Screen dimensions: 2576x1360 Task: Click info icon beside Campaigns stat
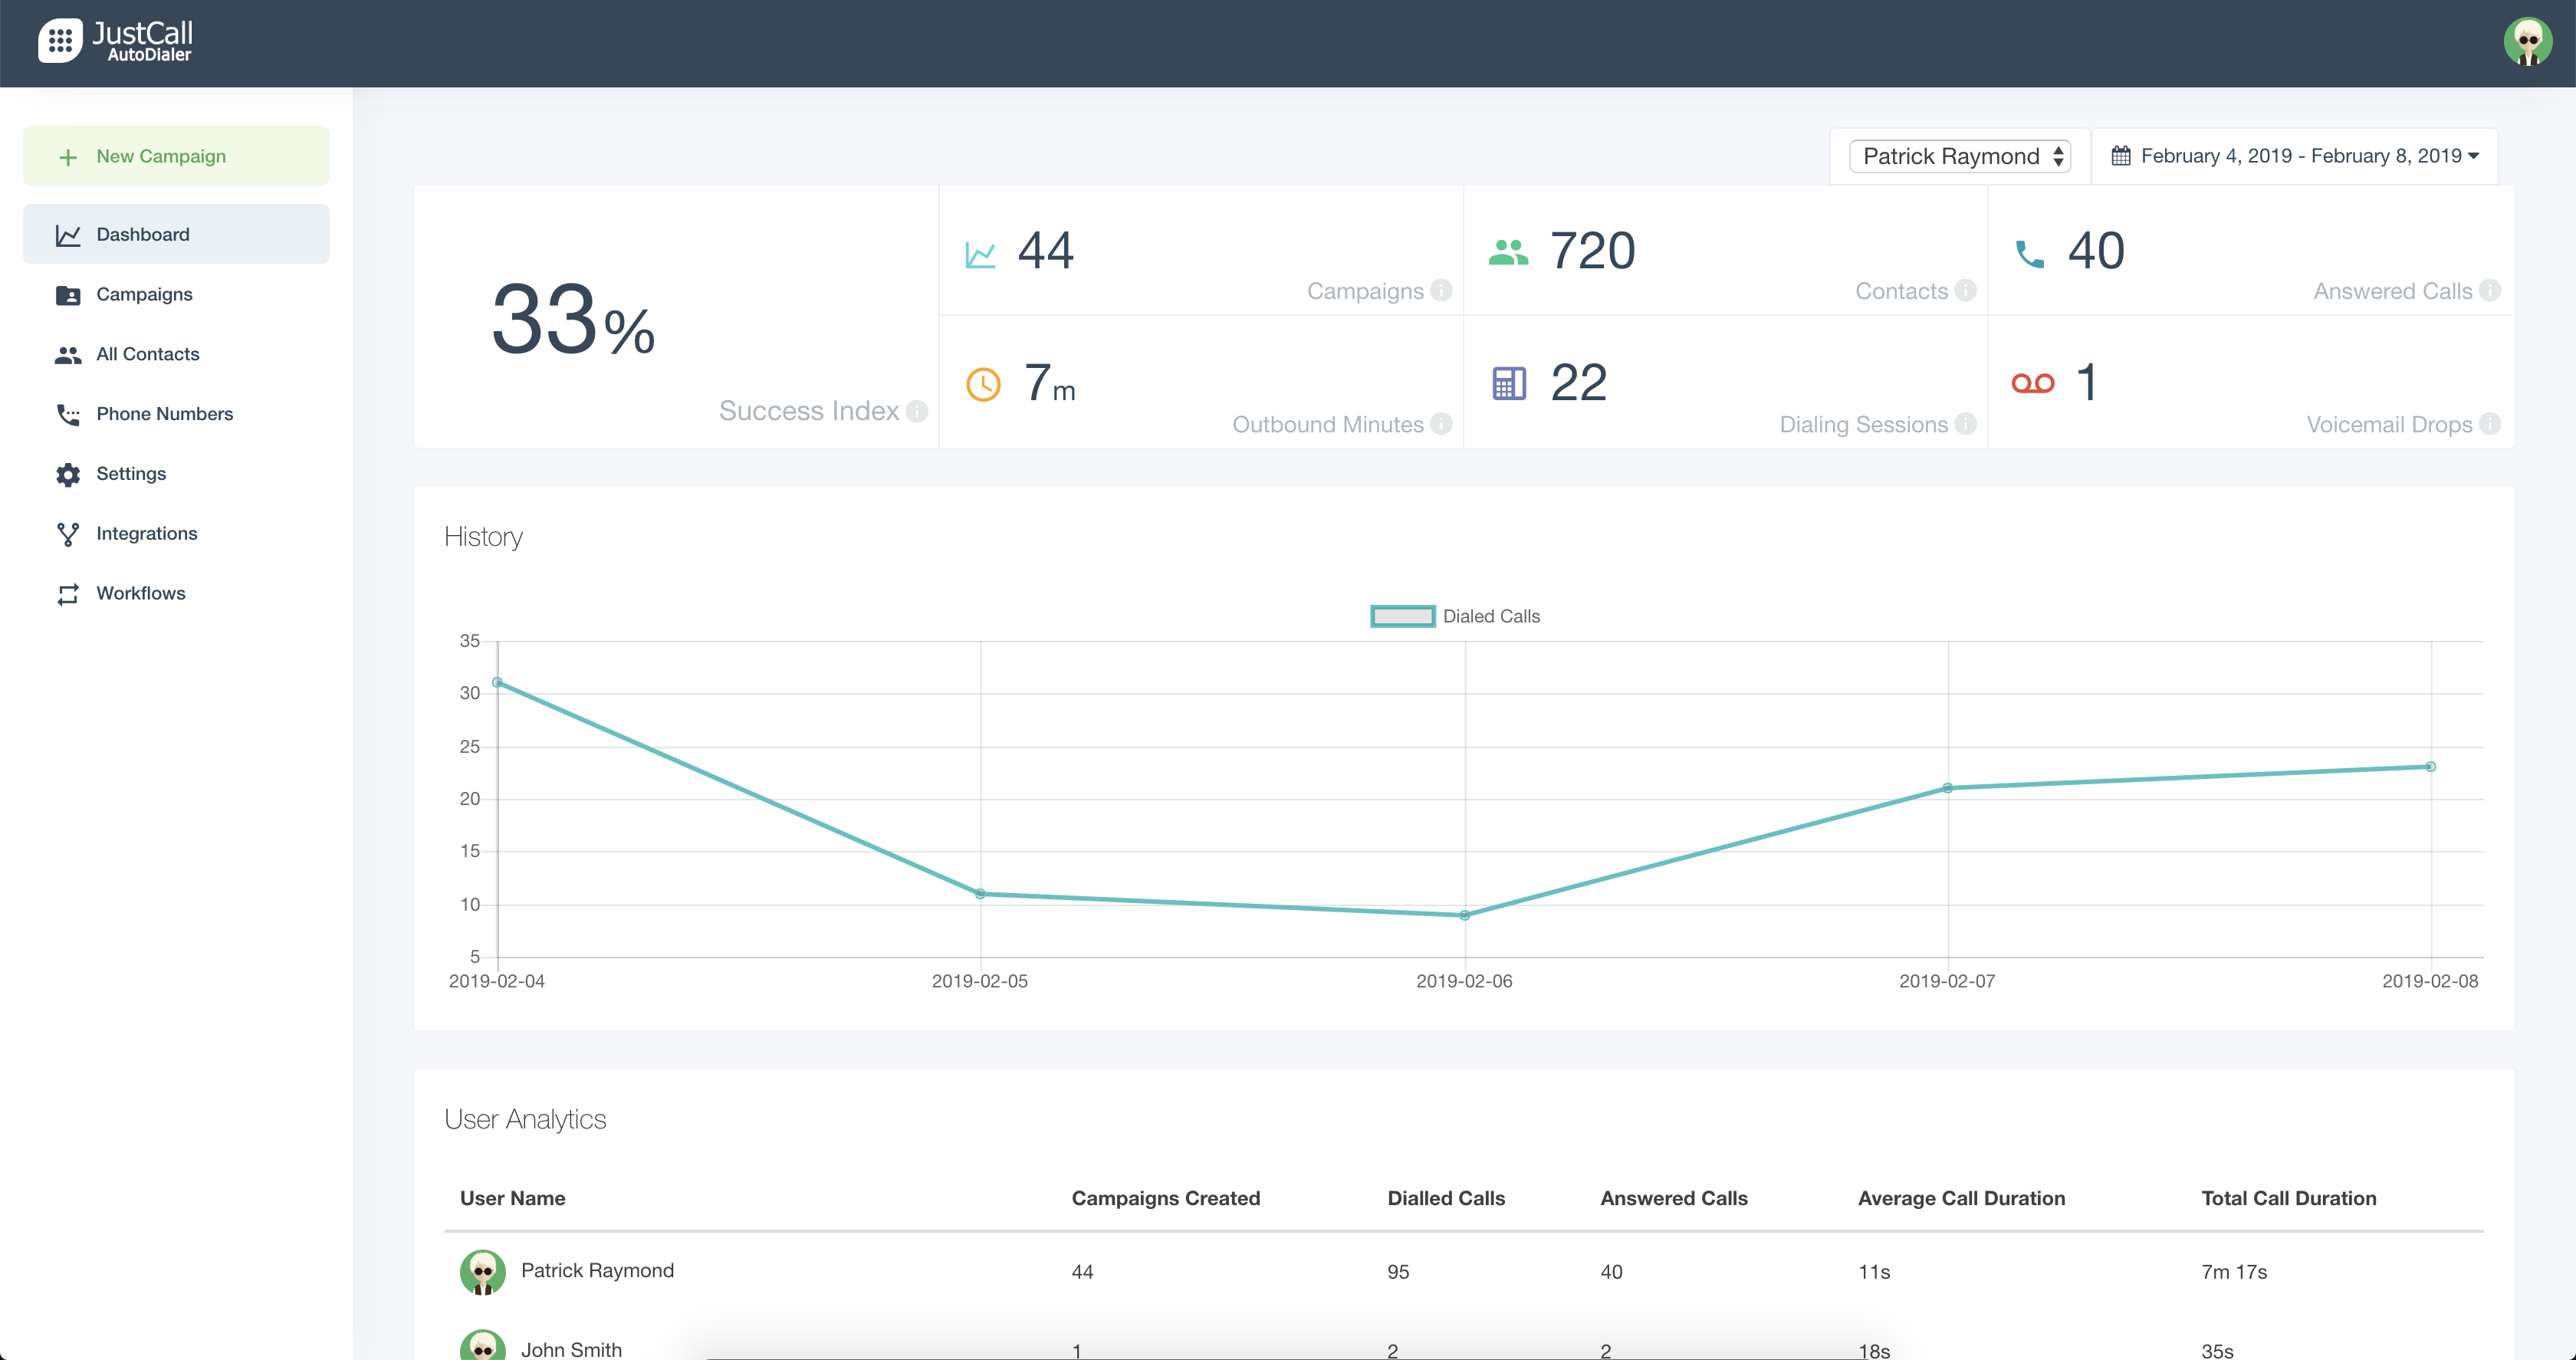1441,290
